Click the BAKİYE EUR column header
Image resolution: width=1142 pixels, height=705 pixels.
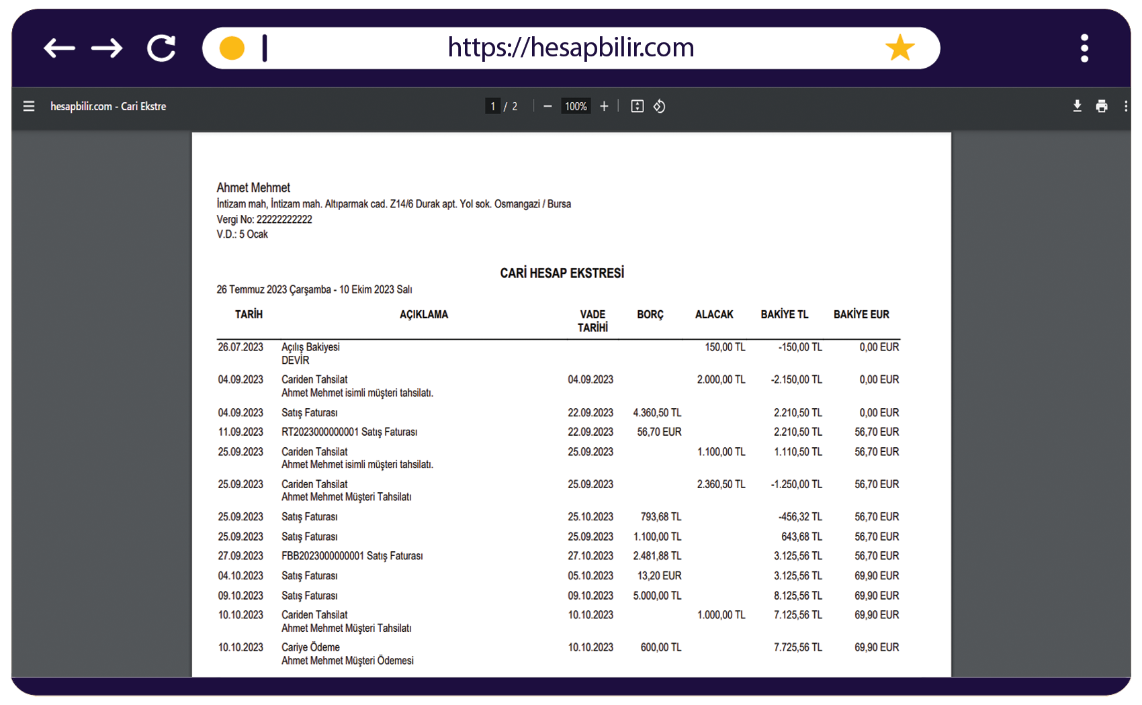click(x=861, y=314)
